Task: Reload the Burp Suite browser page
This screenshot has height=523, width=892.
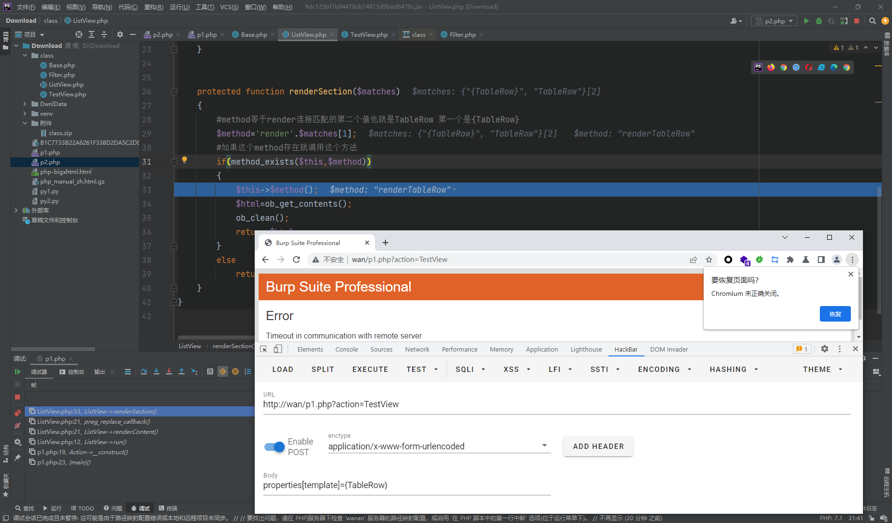Action: click(296, 260)
